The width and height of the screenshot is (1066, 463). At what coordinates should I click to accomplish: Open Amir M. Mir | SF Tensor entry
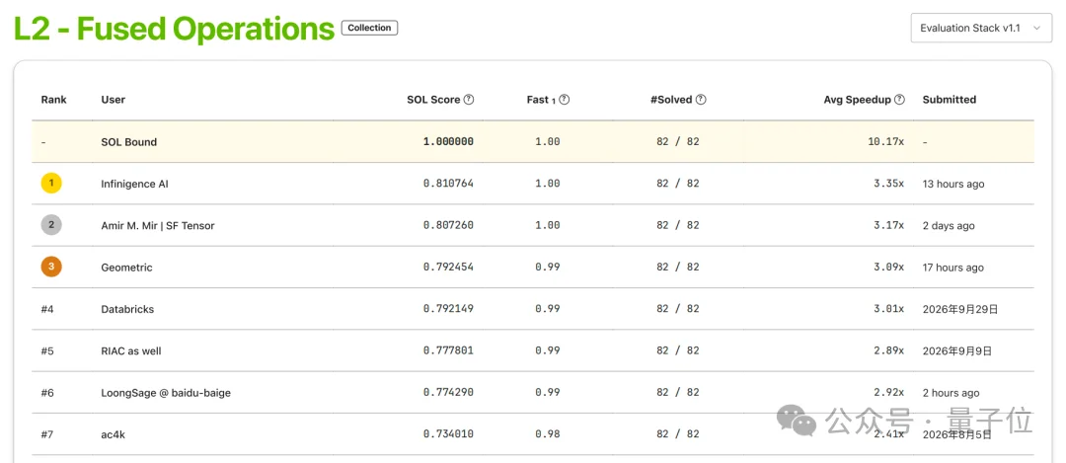pyautogui.click(x=158, y=226)
